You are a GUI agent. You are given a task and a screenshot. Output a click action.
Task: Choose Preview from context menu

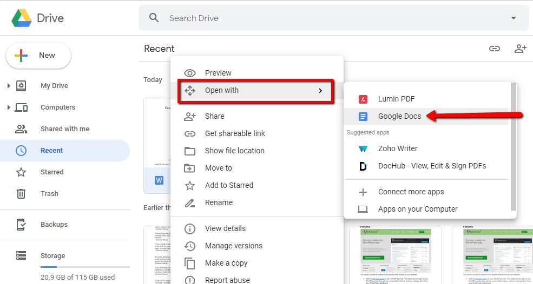tap(257, 73)
